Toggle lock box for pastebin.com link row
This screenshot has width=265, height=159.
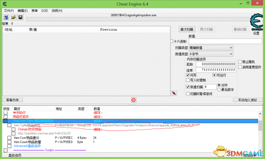tap(14, 133)
